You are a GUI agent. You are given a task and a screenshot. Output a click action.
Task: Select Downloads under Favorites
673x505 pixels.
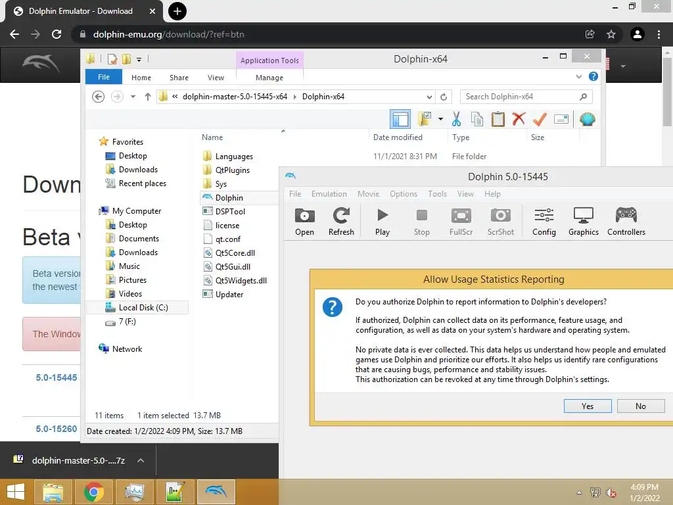pos(138,170)
